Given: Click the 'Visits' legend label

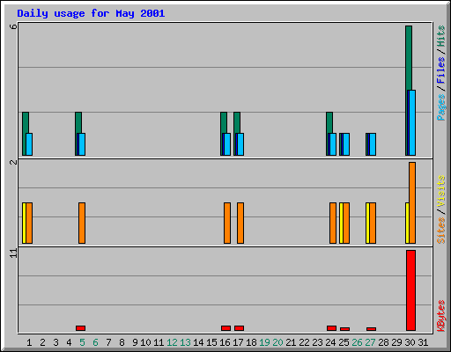Looking at the screenshot, I should pyautogui.click(x=440, y=191).
